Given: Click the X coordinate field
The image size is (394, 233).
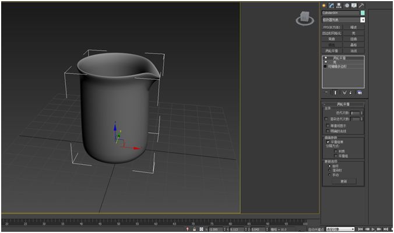Looking at the screenshot, I should point(216,230).
